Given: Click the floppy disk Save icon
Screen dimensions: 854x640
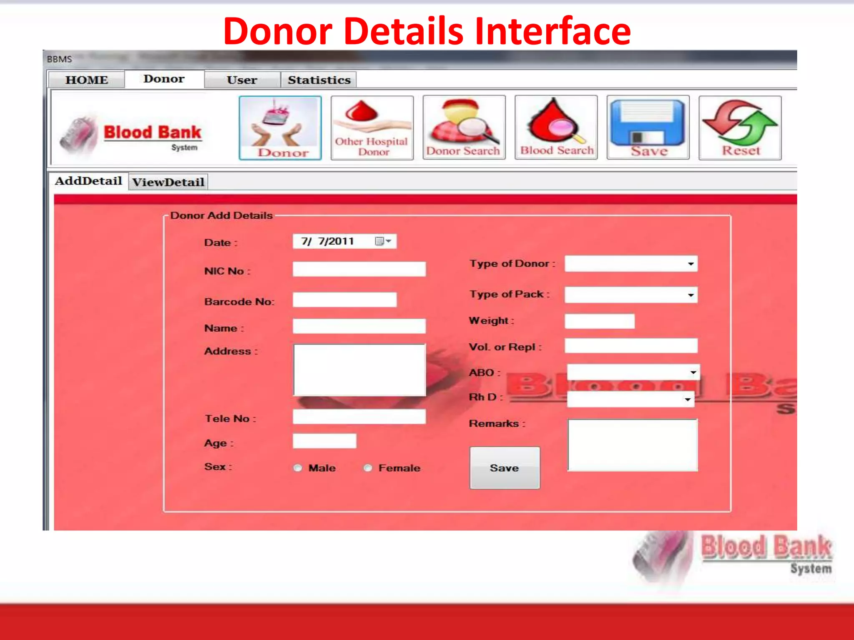Looking at the screenshot, I should 648,127.
